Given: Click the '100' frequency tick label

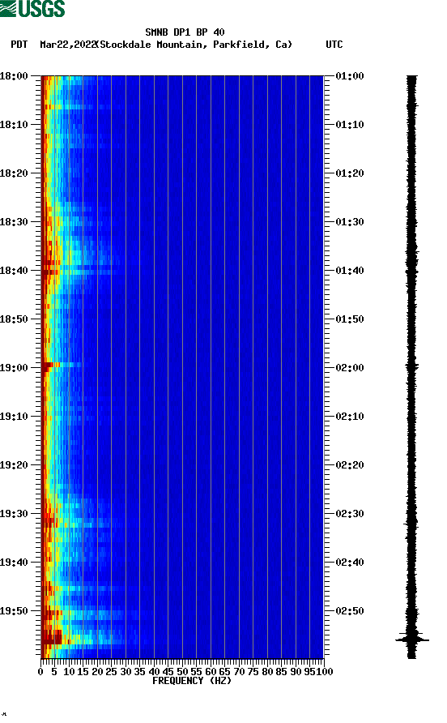Looking at the screenshot, I should 325,672.
